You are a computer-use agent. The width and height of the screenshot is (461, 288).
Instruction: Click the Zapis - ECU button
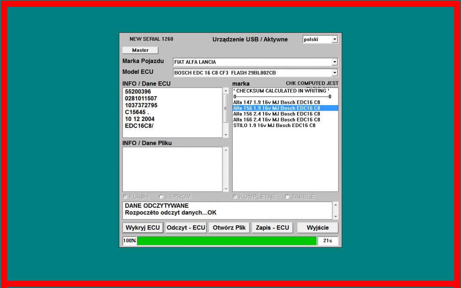click(x=272, y=228)
